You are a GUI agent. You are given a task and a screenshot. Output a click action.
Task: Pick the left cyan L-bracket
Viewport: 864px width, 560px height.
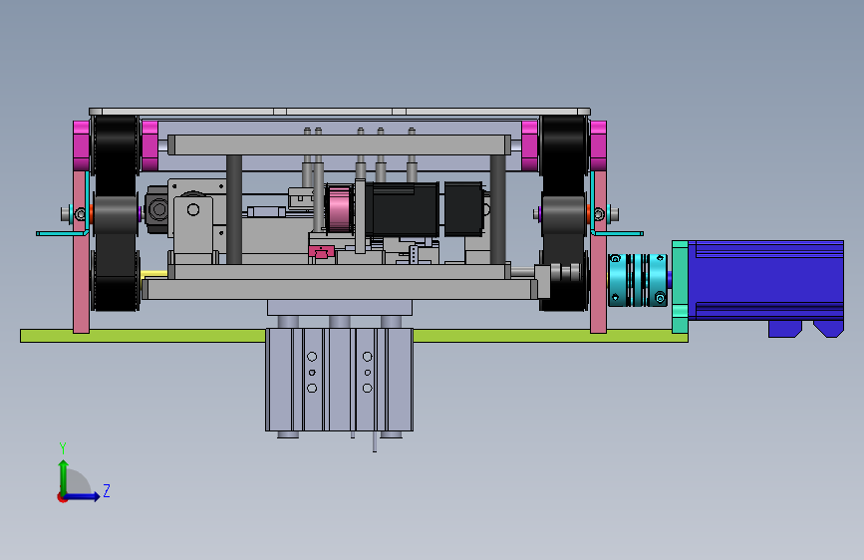click(62, 233)
